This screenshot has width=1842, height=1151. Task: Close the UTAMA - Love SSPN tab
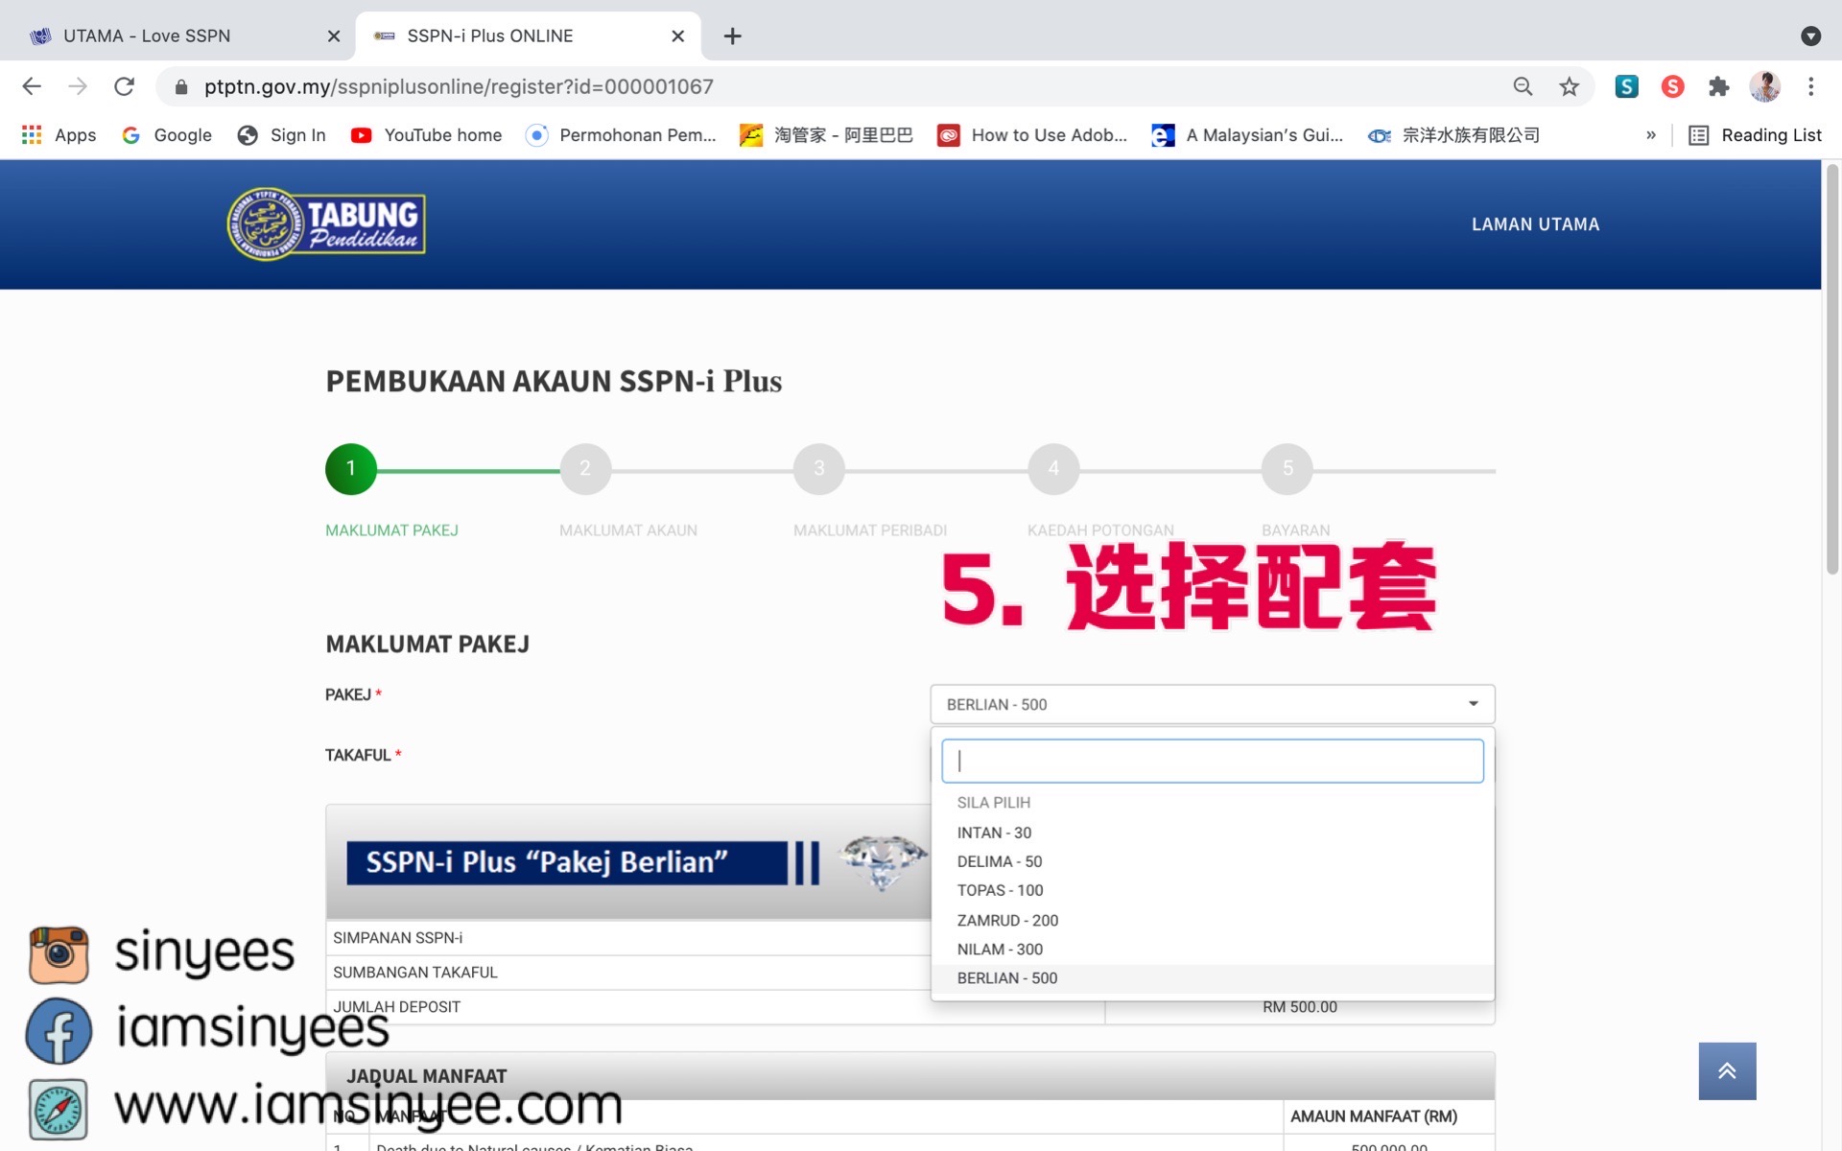coord(334,36)
